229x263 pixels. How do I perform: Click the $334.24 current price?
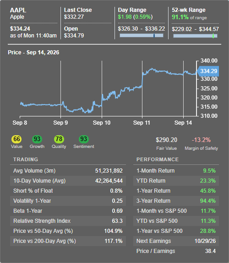(x=20, y=29)
